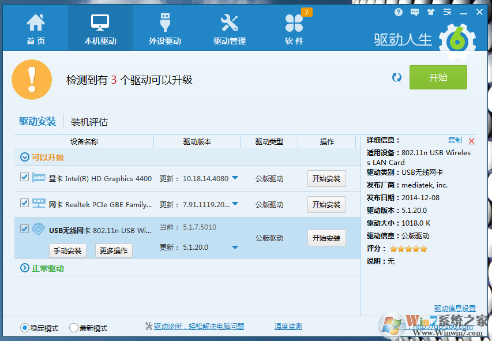Open the 驱动管理 wrench tools icon
Screen dimensions: 492x341
pyautogui.click(x=230, y=29)
